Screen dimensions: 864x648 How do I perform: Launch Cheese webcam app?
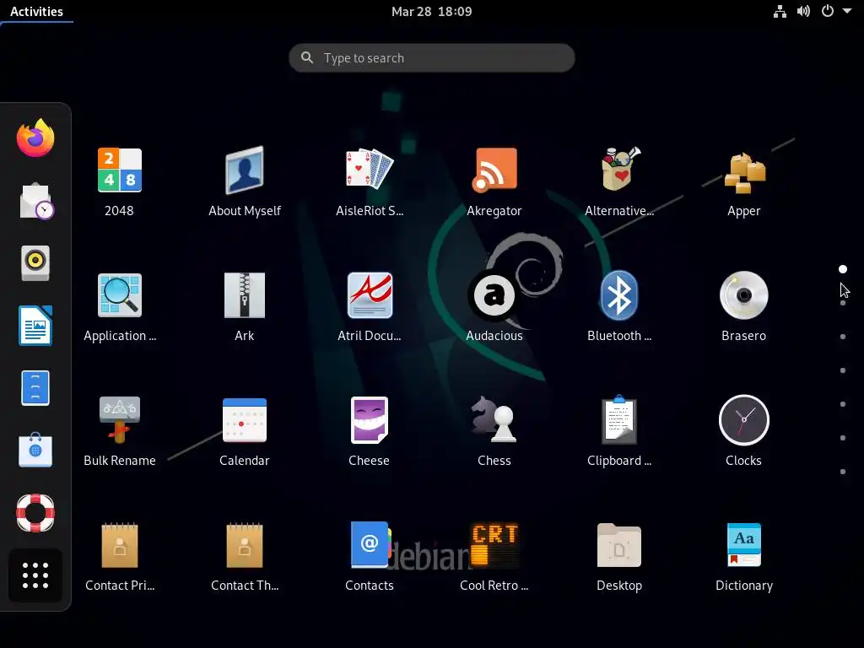coord(370,420)
